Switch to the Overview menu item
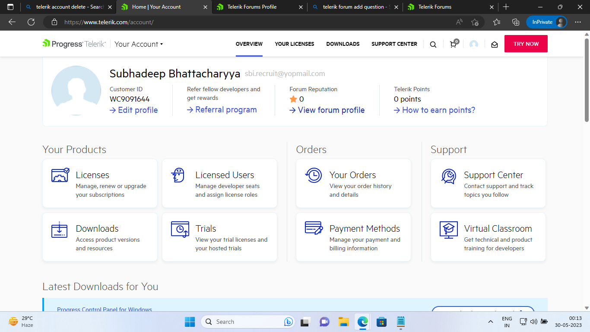Image resolution: width=590 pixels, height=332 pixels. [x=249, y=44]
